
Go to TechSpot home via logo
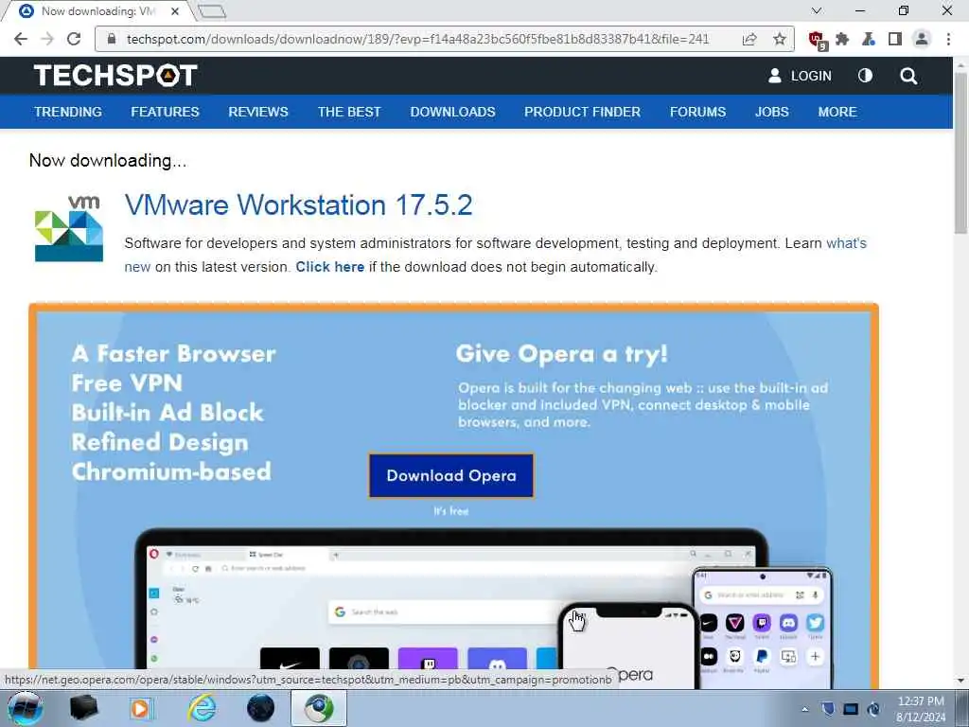115,76
